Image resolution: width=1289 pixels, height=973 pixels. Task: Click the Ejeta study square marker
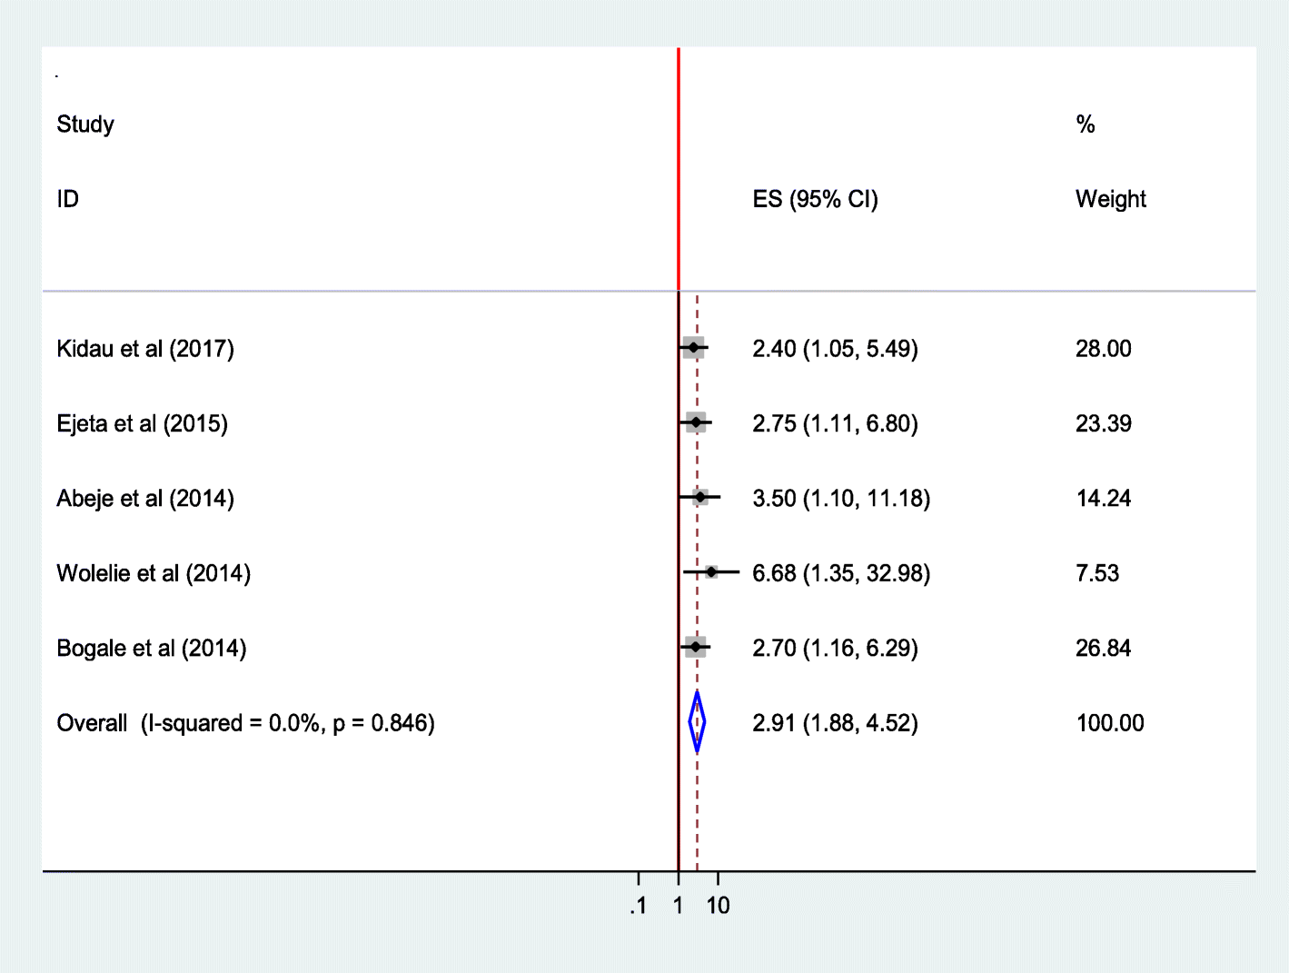pos(696,422)
